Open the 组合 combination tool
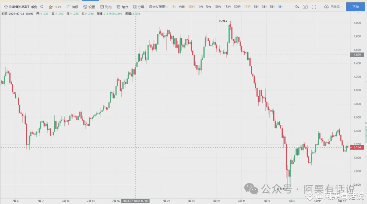The image size is (367, 204). tap(123, 7)
